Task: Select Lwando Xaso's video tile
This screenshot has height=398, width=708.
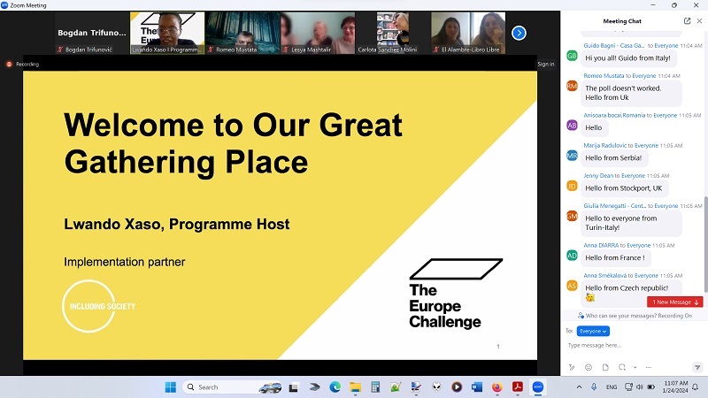Action: [167, 33]
